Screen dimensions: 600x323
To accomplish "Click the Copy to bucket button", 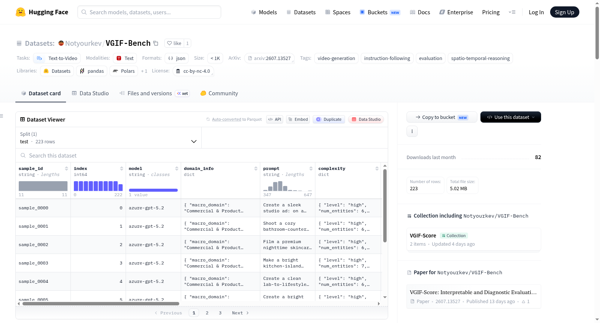I will [442, 117].
